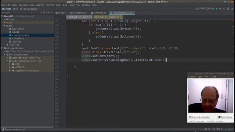
Task: Open the File menu
Action: click(x=3, y=5)
